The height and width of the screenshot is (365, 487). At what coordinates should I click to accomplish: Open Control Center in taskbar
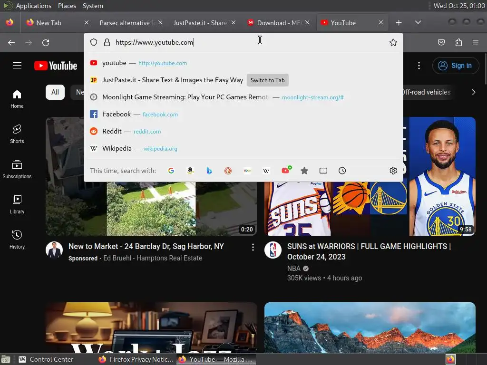click(x=47, y=359)
